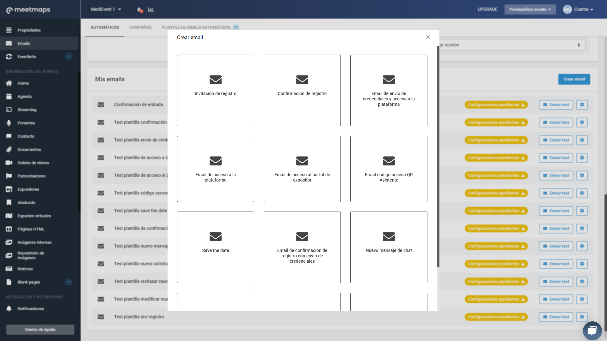Click the Confirmación de entrada email name
607x341 pixels.
click(x=138, y=105)
